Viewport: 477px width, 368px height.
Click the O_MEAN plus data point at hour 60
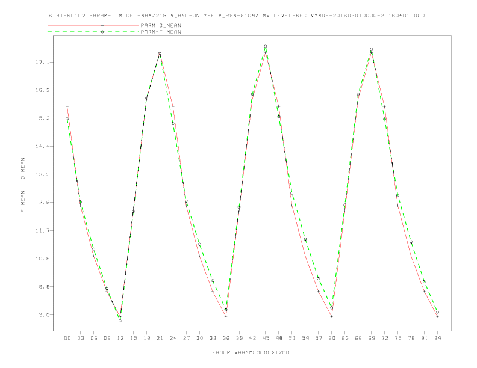coord(332,317)
